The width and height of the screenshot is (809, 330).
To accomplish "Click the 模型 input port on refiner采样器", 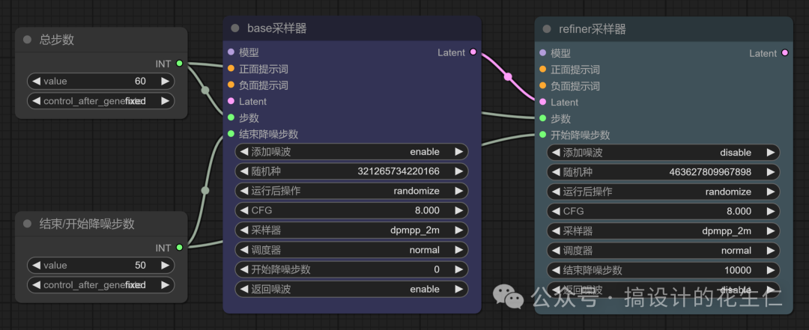I will (x=543, y=53).
